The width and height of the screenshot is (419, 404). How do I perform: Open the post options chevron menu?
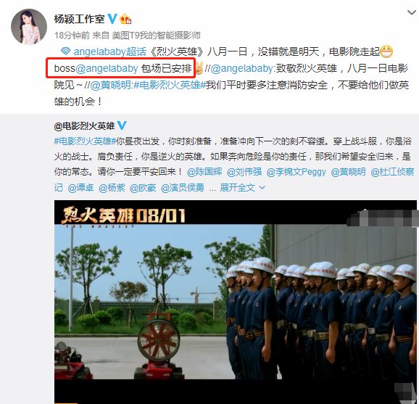[x=411, y=12]
